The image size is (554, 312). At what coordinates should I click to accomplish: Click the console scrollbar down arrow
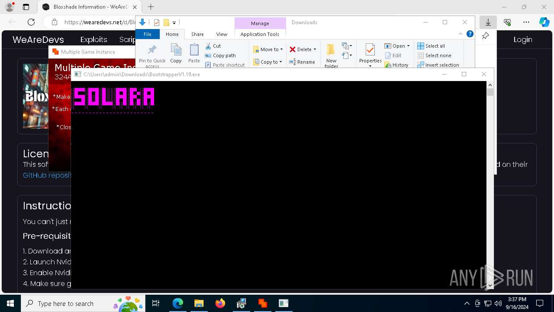tap(490, 285)
